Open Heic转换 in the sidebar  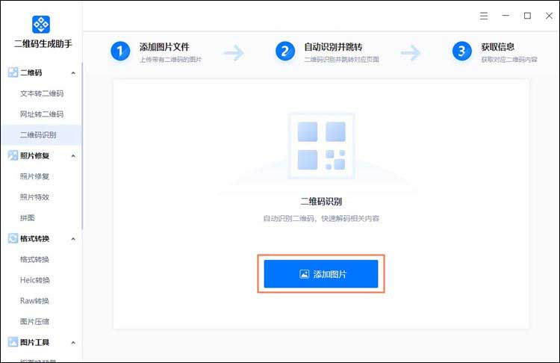[x=34, y=280]
